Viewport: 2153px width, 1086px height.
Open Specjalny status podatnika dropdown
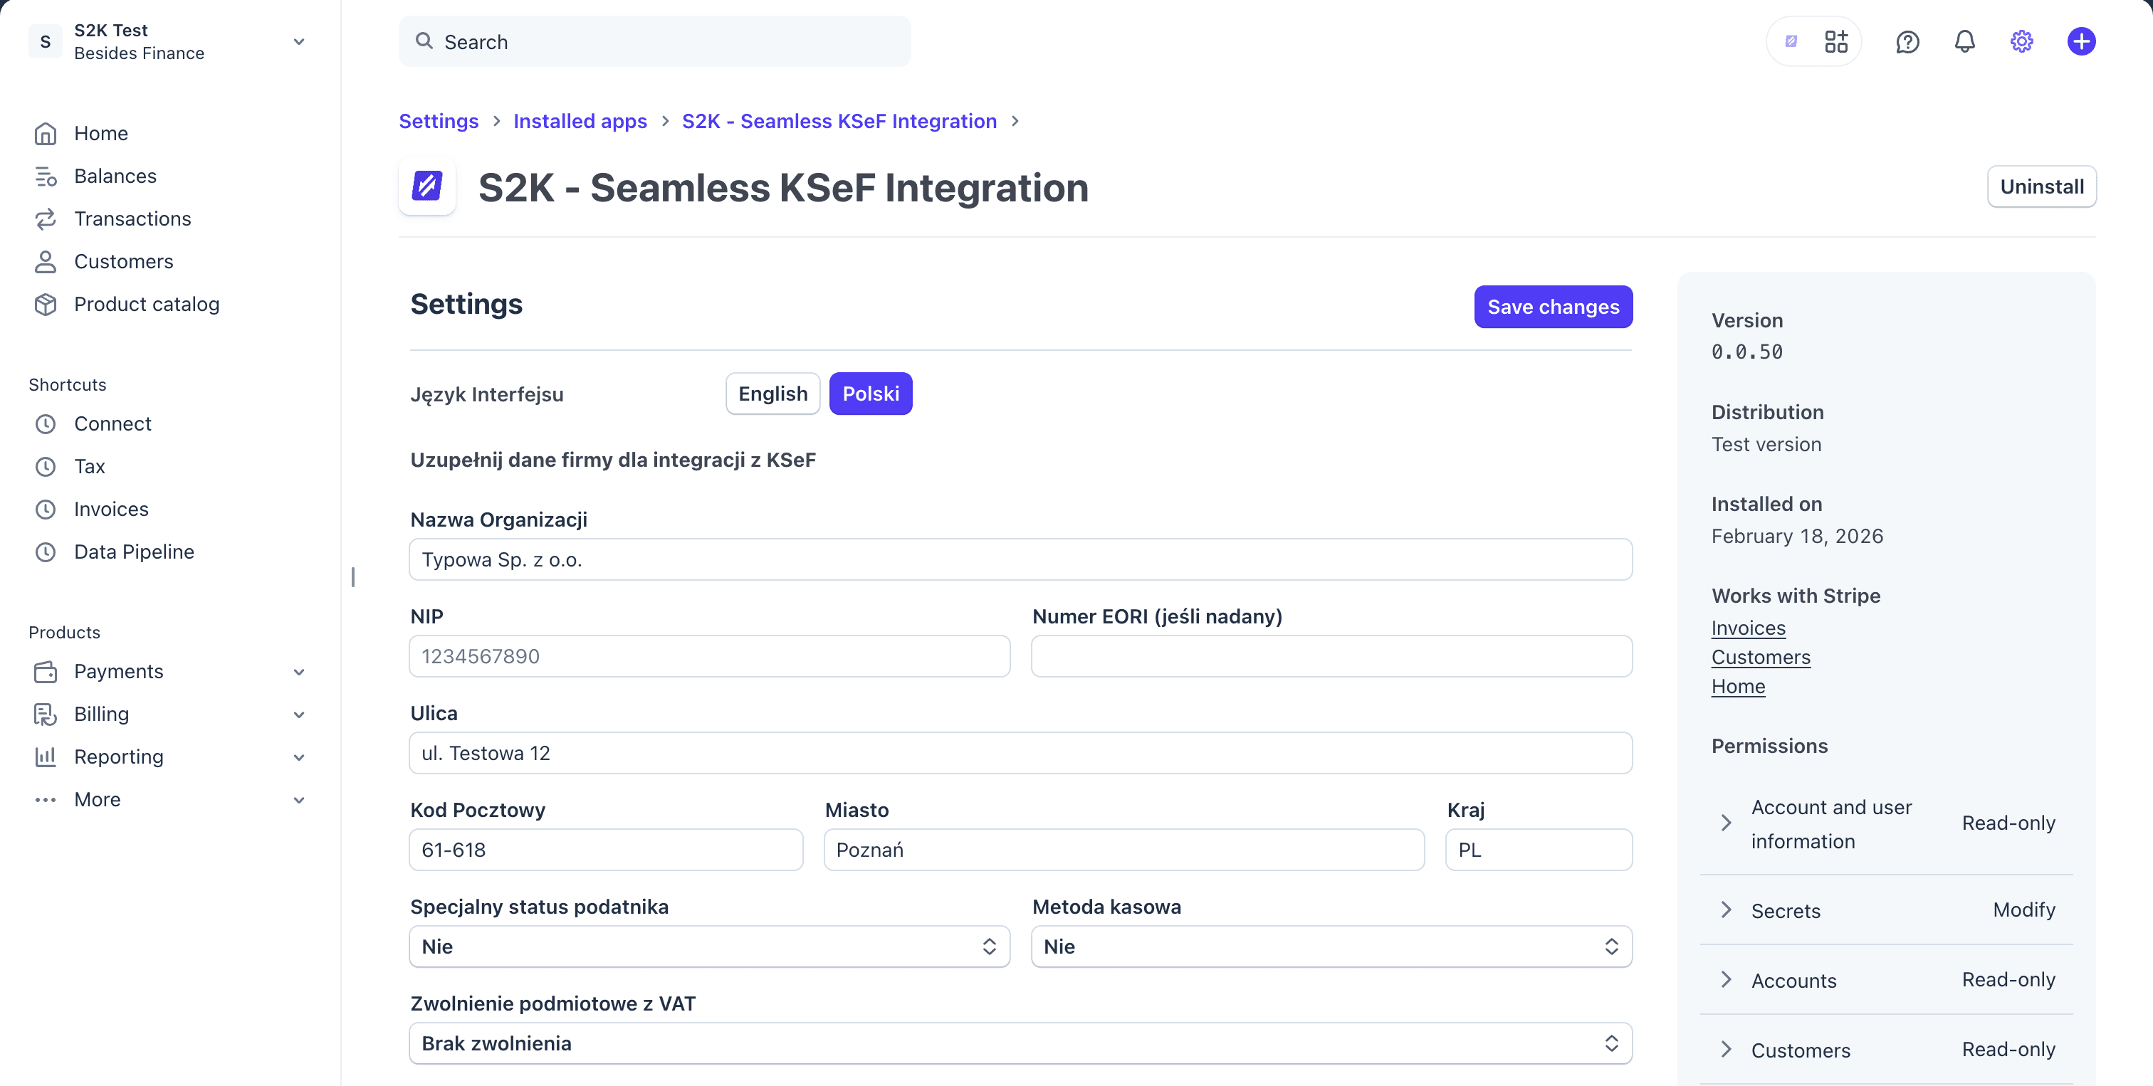pos(708,946)
